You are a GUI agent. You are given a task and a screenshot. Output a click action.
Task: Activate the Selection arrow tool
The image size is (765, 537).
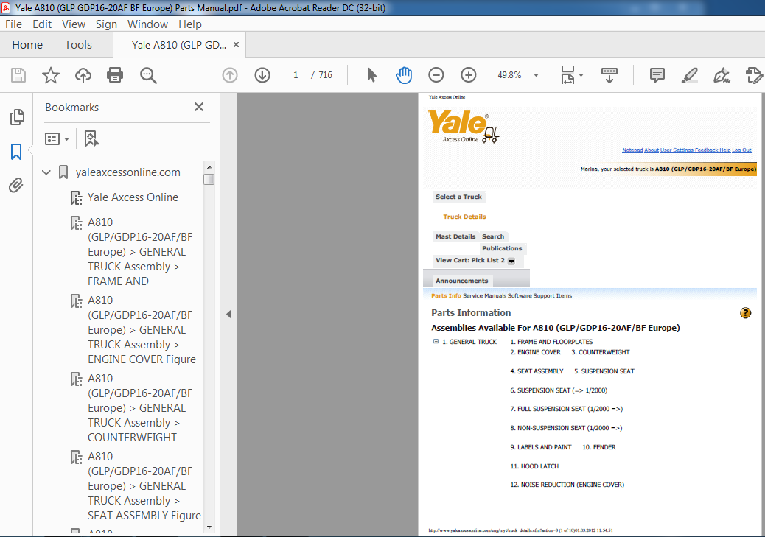(x=371, y=75)
